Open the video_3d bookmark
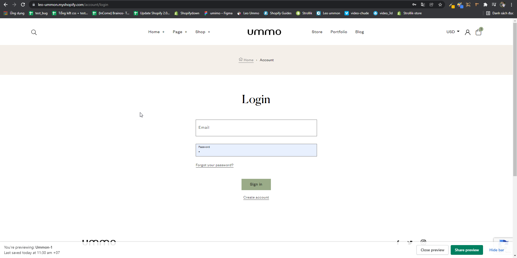 (383, 13)
